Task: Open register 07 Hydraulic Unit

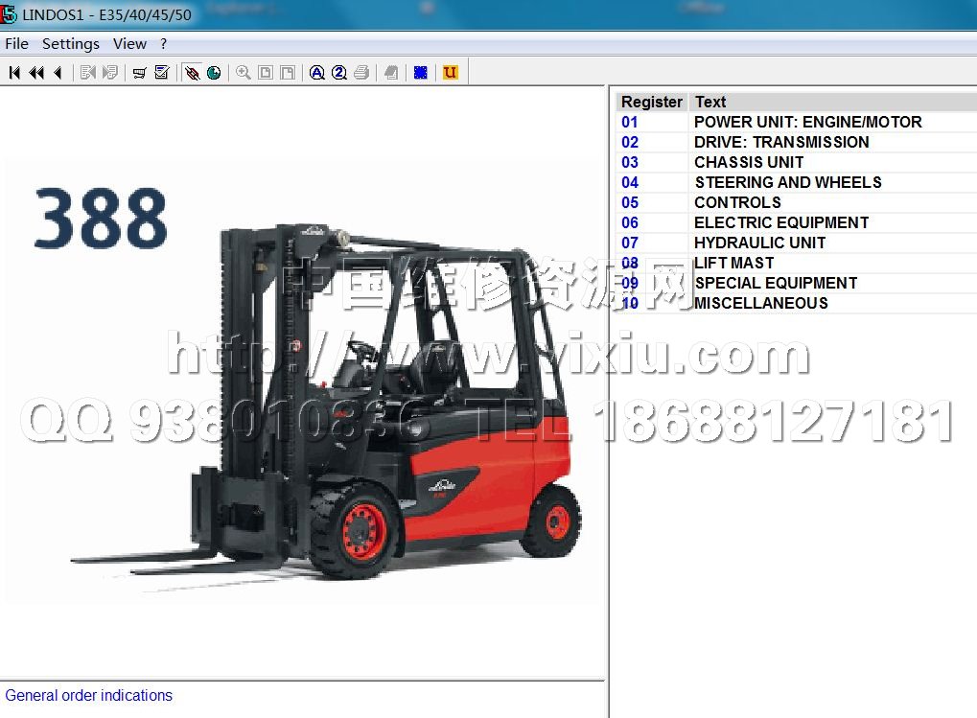Action: (x=759, y=243)
